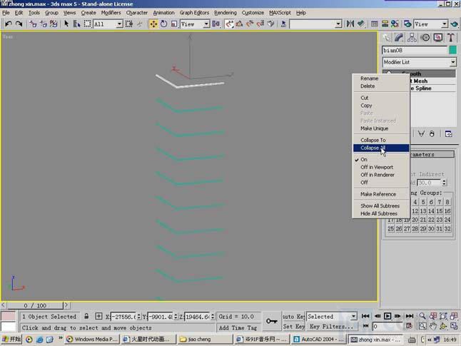Activate the Select and Scale tool
461x346 pixels.
pyautogui.click(x=173, y=24)
